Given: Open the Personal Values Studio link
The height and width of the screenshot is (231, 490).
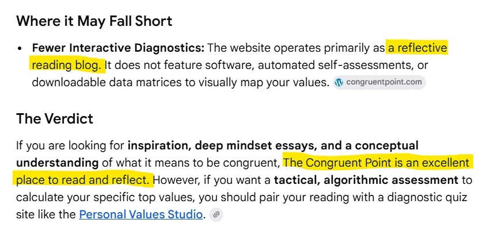Looking at the screenshot, I should point(140,214).
